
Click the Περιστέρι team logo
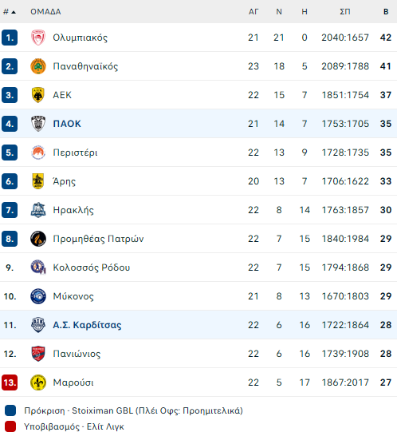38,153
